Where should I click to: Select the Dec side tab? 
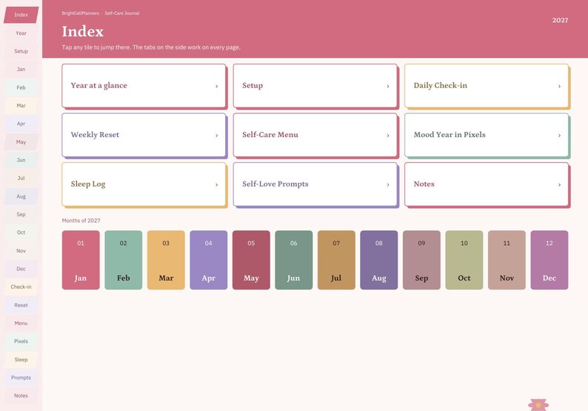tap(21, 269)
